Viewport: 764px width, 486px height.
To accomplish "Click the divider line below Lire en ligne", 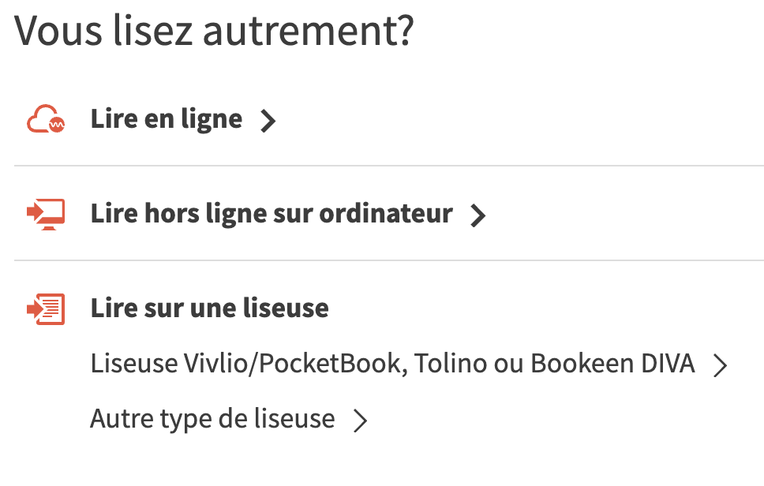I will coord(388,166).
